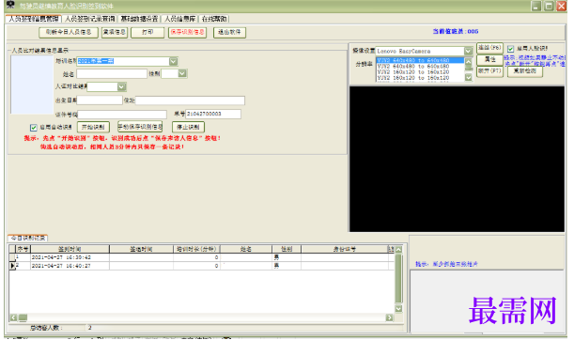Viewport: 574px width, 340px height.
Task: Select the first YUY2 160x120 to 160x120 entry
Action: click(420, 72)
